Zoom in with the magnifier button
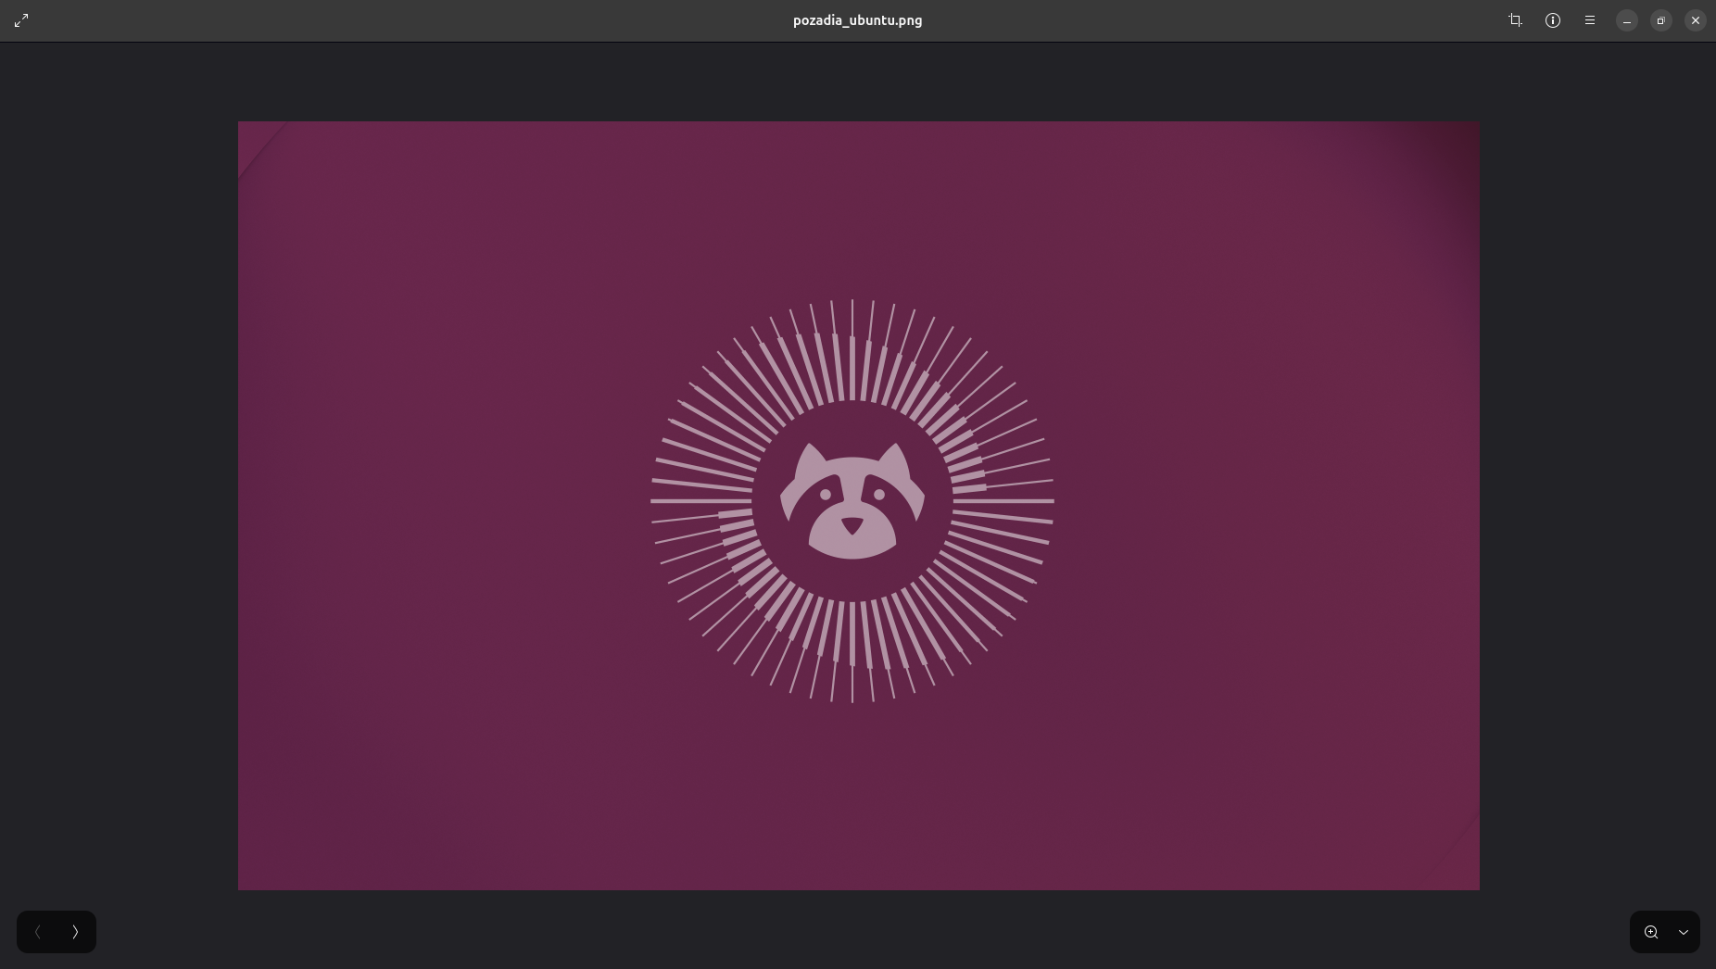 coord(1651,932)
